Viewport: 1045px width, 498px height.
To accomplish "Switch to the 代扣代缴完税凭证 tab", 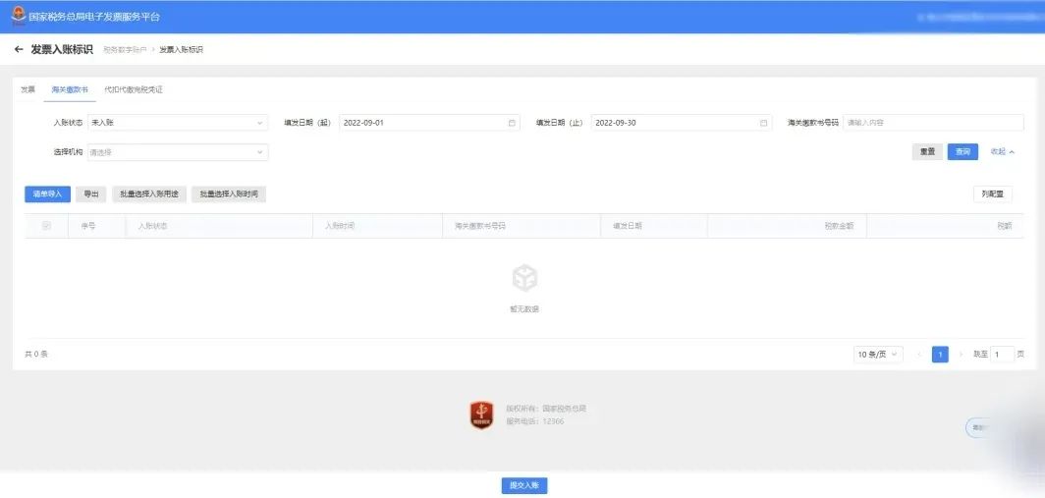I will pyautogui.click(x=134, y=89).
